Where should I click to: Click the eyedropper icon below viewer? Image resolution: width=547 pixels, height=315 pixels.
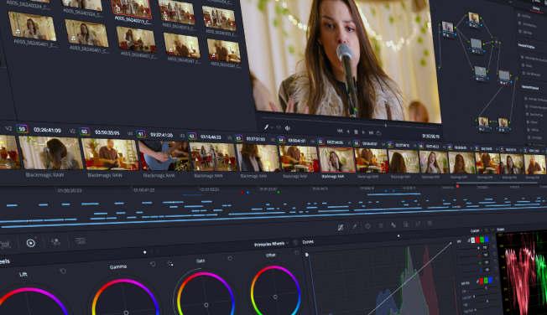click(x=266, y=127)
